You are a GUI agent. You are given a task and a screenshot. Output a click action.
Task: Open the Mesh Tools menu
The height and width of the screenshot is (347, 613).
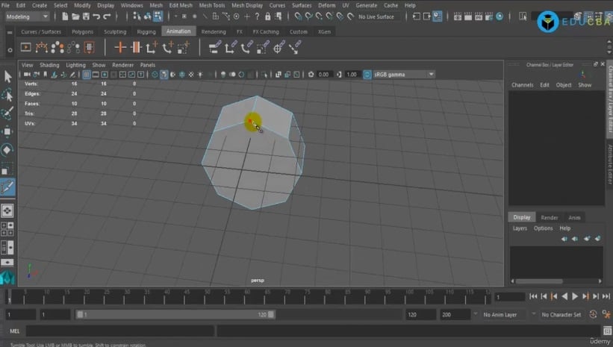[211, 5]
